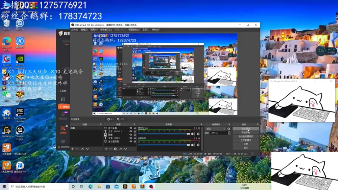Move the selected scene up
Screen dimensions: 338x190
(x=83, y=149)
